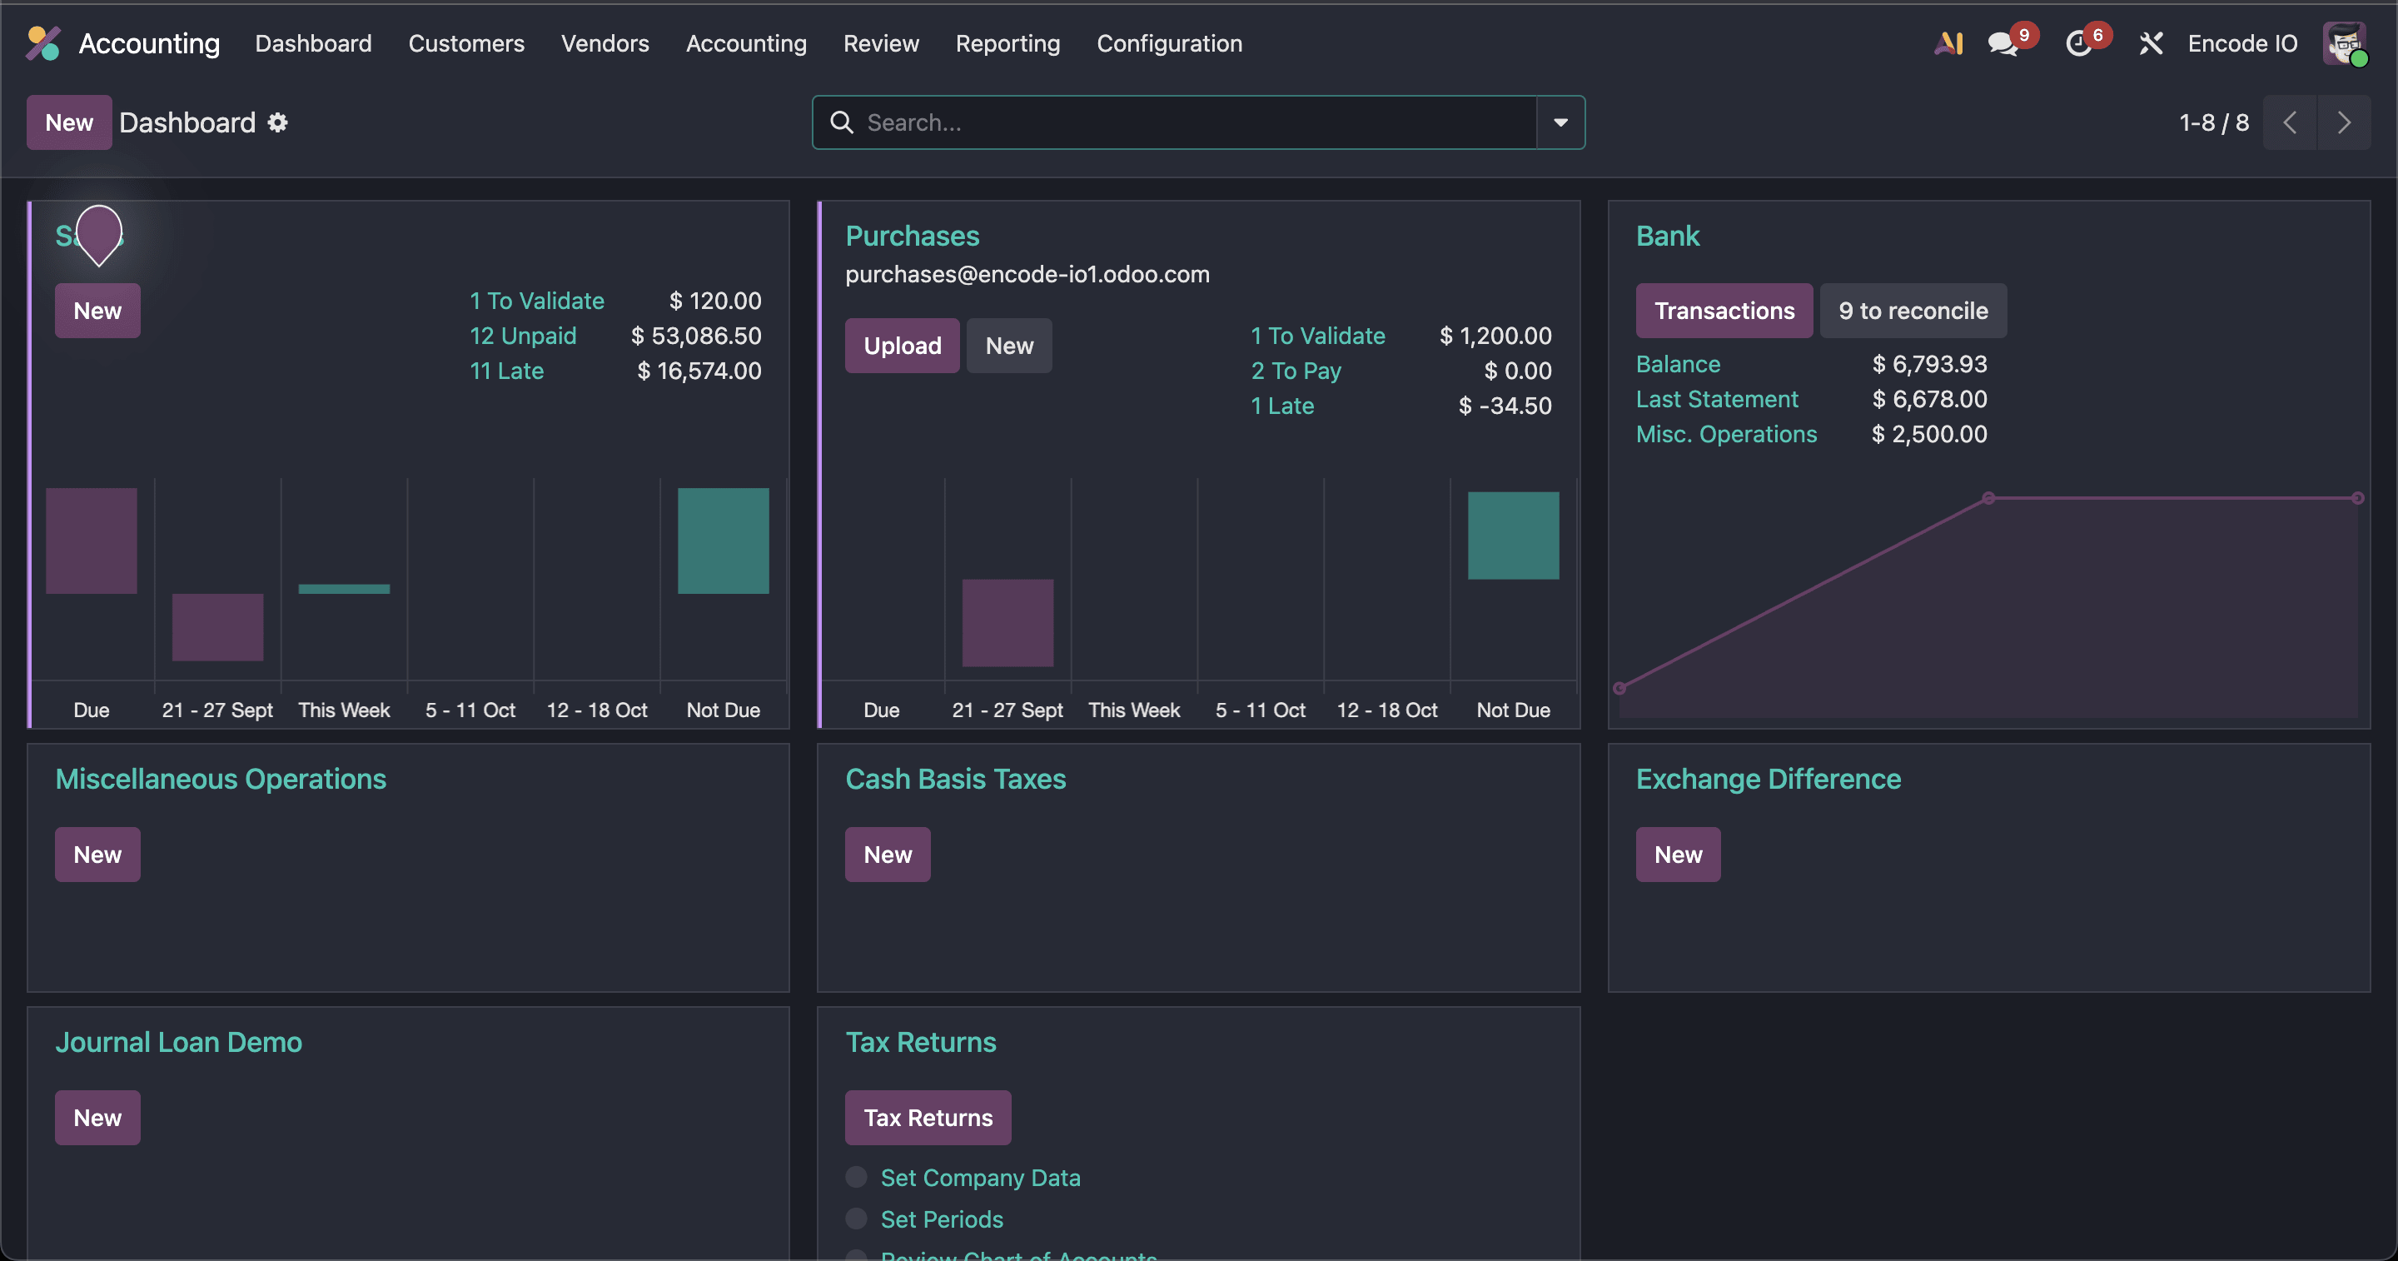
Task: Expand the search options dropdown arrow
Action: [1560, 122]
